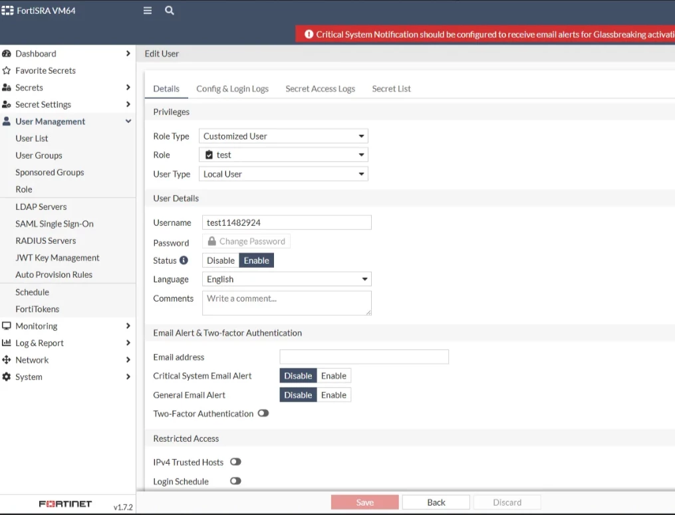Click the User Management person icon
675x515 pixels.
[7, 122]
